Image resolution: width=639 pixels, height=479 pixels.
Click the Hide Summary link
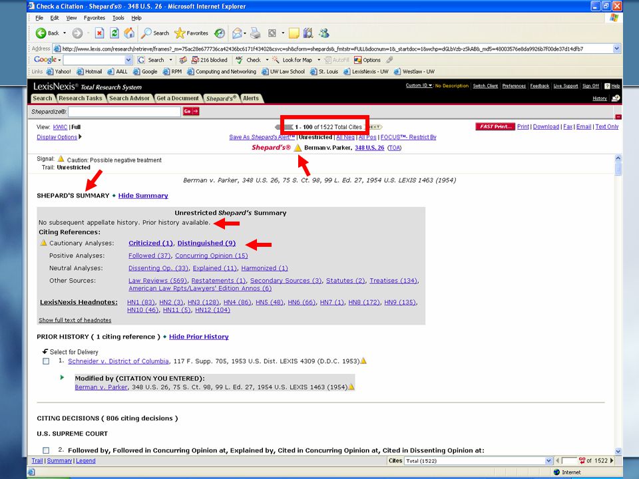tap(143, 196)
